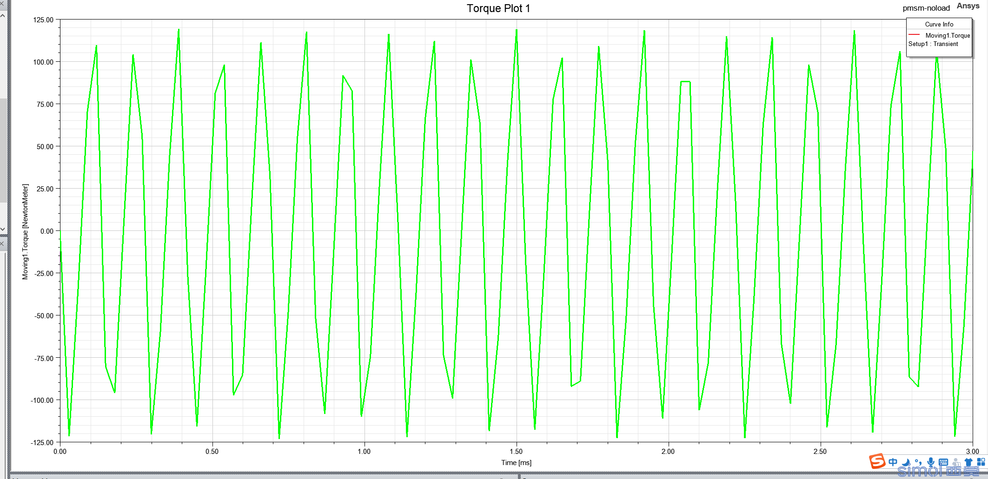Click the -125.00 Y-axis tick label
The image size is (988, 479).
pos(42,442)
